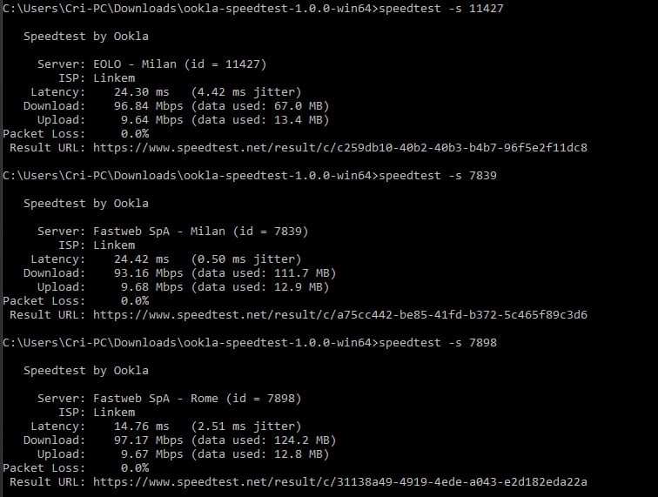
Task: Click the 97.17 Mbps download value
Action: (x=149, y=440)
